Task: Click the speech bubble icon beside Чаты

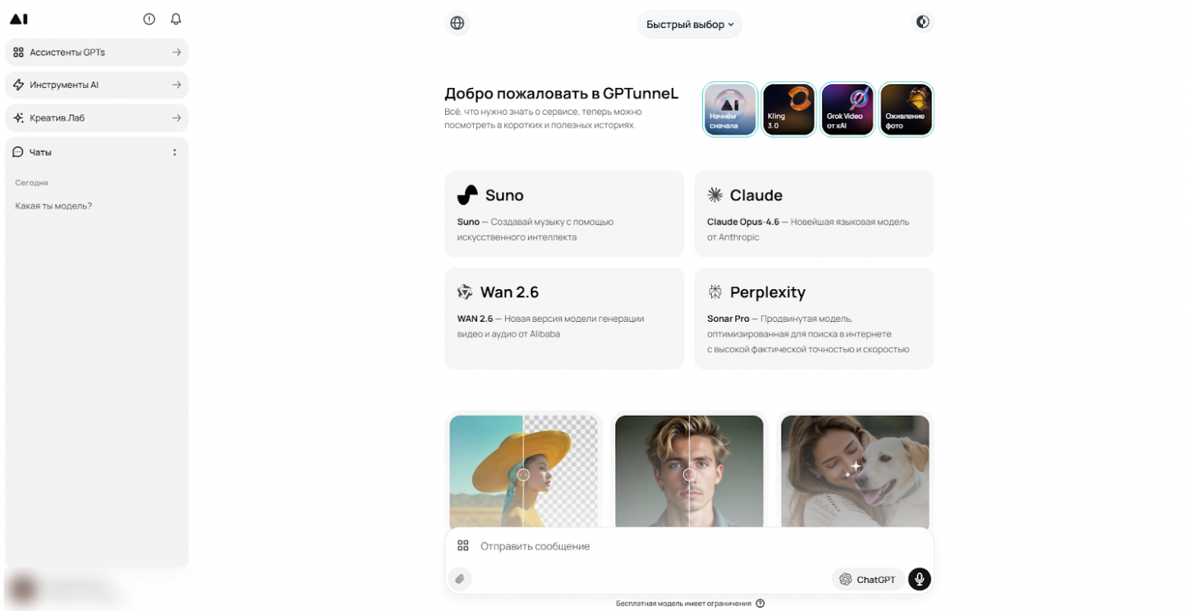Action: (x=18, y=152)
